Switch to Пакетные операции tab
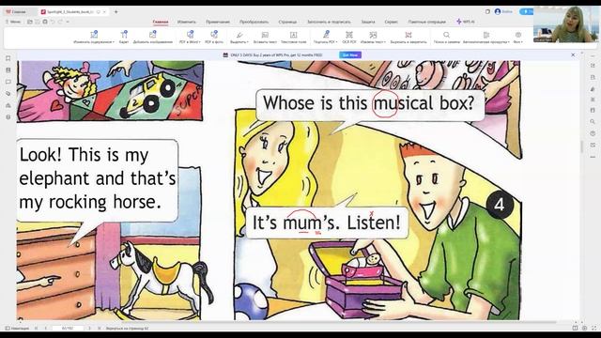 (426, 22)
